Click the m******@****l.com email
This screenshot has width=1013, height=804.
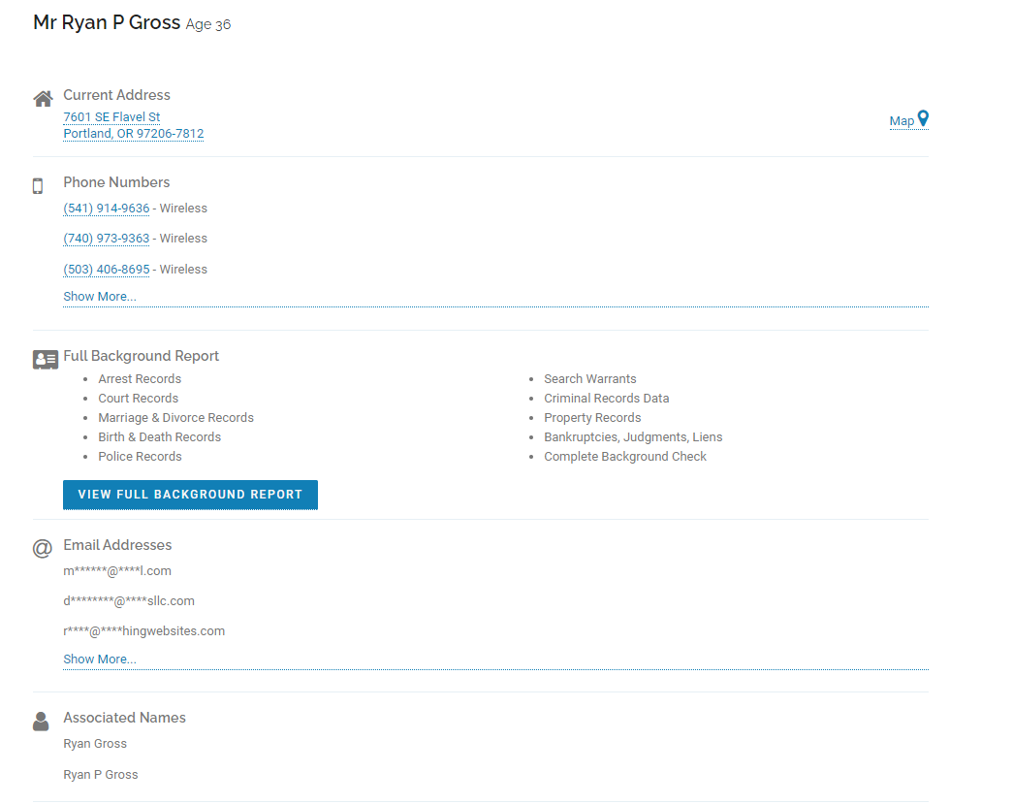point(117,571)
